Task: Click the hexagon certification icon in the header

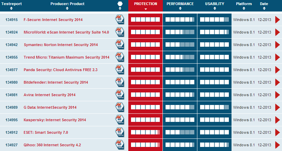Action: pyautogui.click(x=120, y=4)
